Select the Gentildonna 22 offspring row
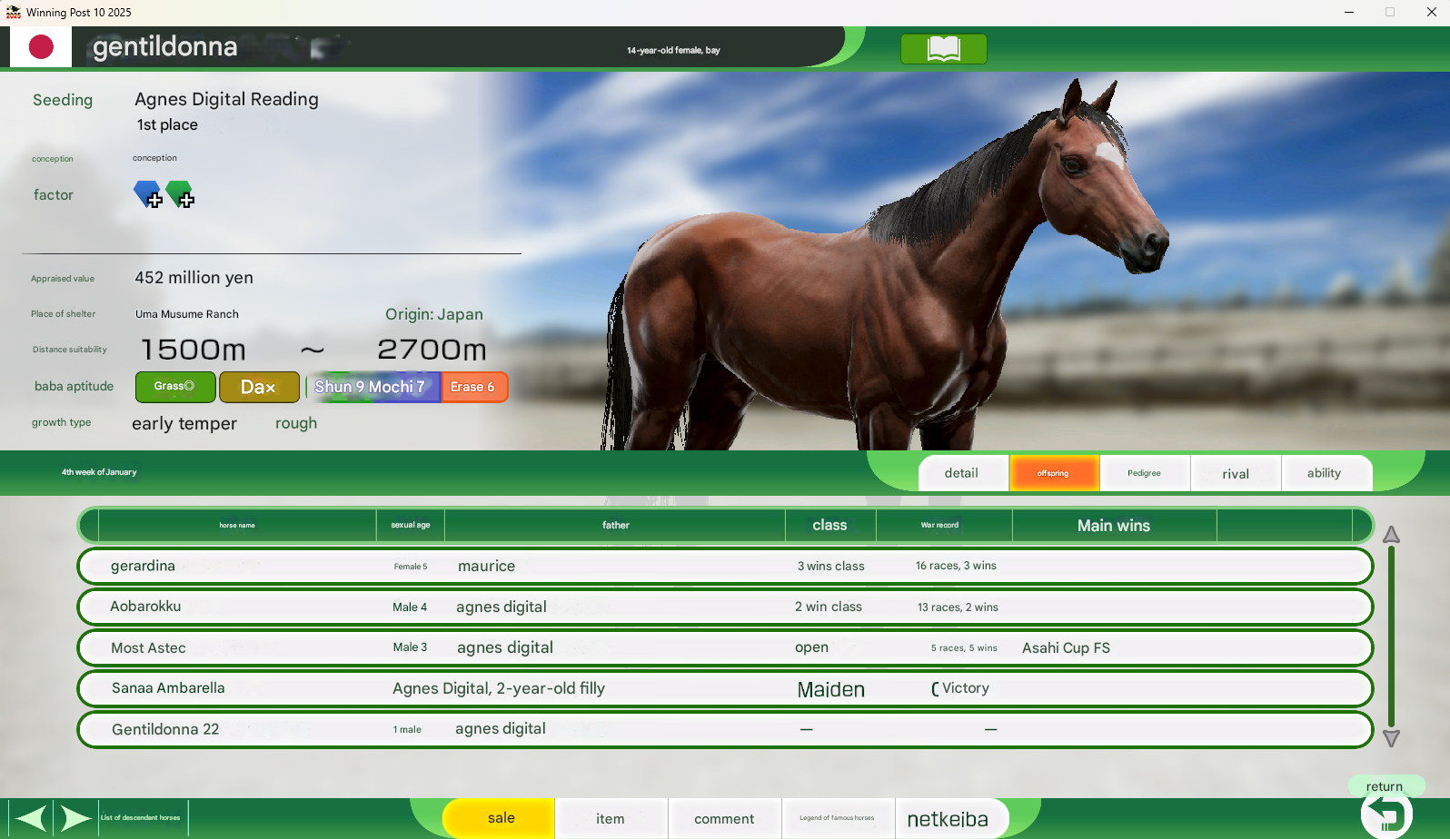Viewport: 1450px width, 839px height. click(x=725, y=729)
